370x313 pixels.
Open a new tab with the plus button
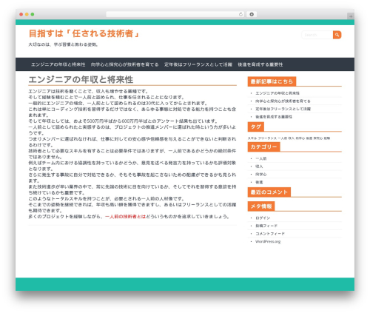click(351, 16)
